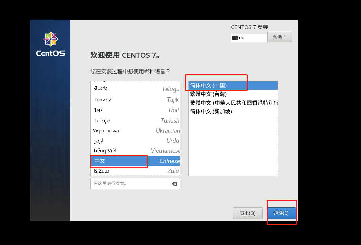The width and height of the screenshot is (361, 245).
Task: Select the Telugu language row
Action: (135, 89)
